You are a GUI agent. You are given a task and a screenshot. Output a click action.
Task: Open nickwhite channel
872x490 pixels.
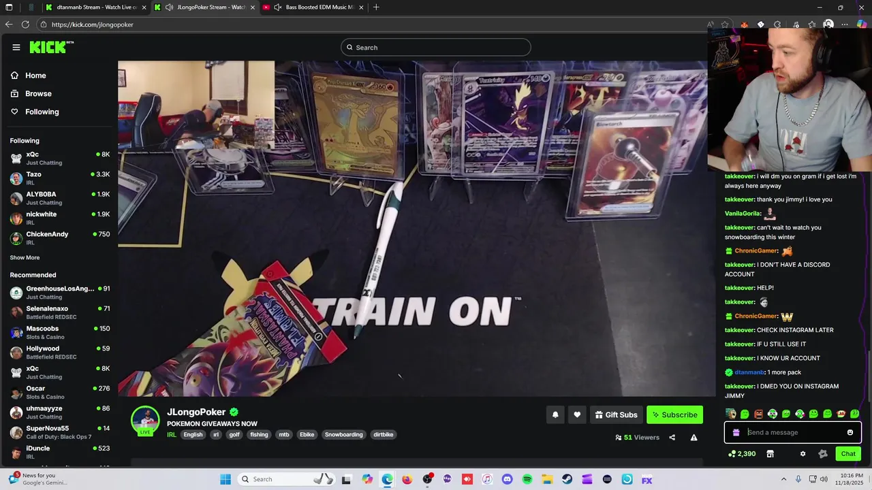click(60, 218)
